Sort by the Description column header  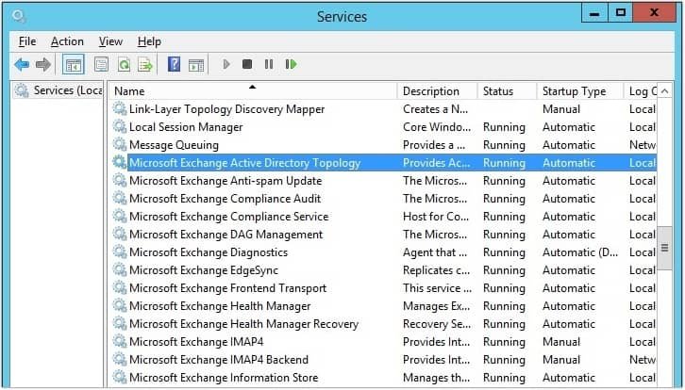(x=437, y=91)
